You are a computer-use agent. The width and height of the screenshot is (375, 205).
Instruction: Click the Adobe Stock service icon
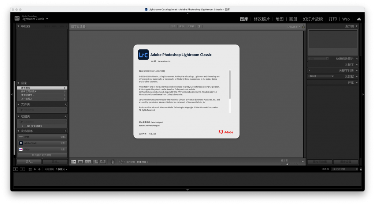pyautogui.click(x=21, y=143)
